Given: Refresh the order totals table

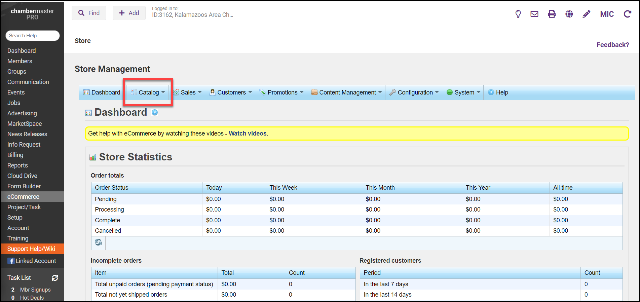Looking at the screenshot, I should (x=98, y=242).
